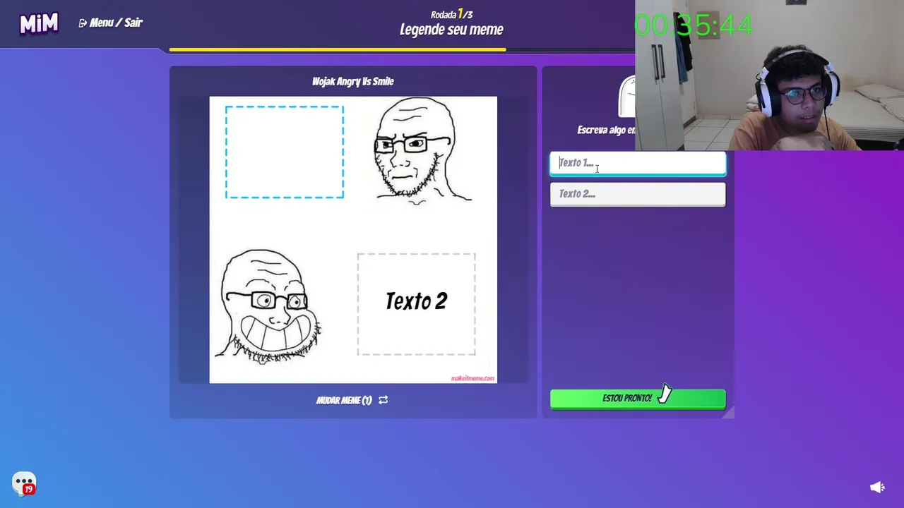Image resolution: width=904 pixels, height=508 pixels.
Task: Click the 00:35:44 stream timer
Action: (x=693, y=25)
